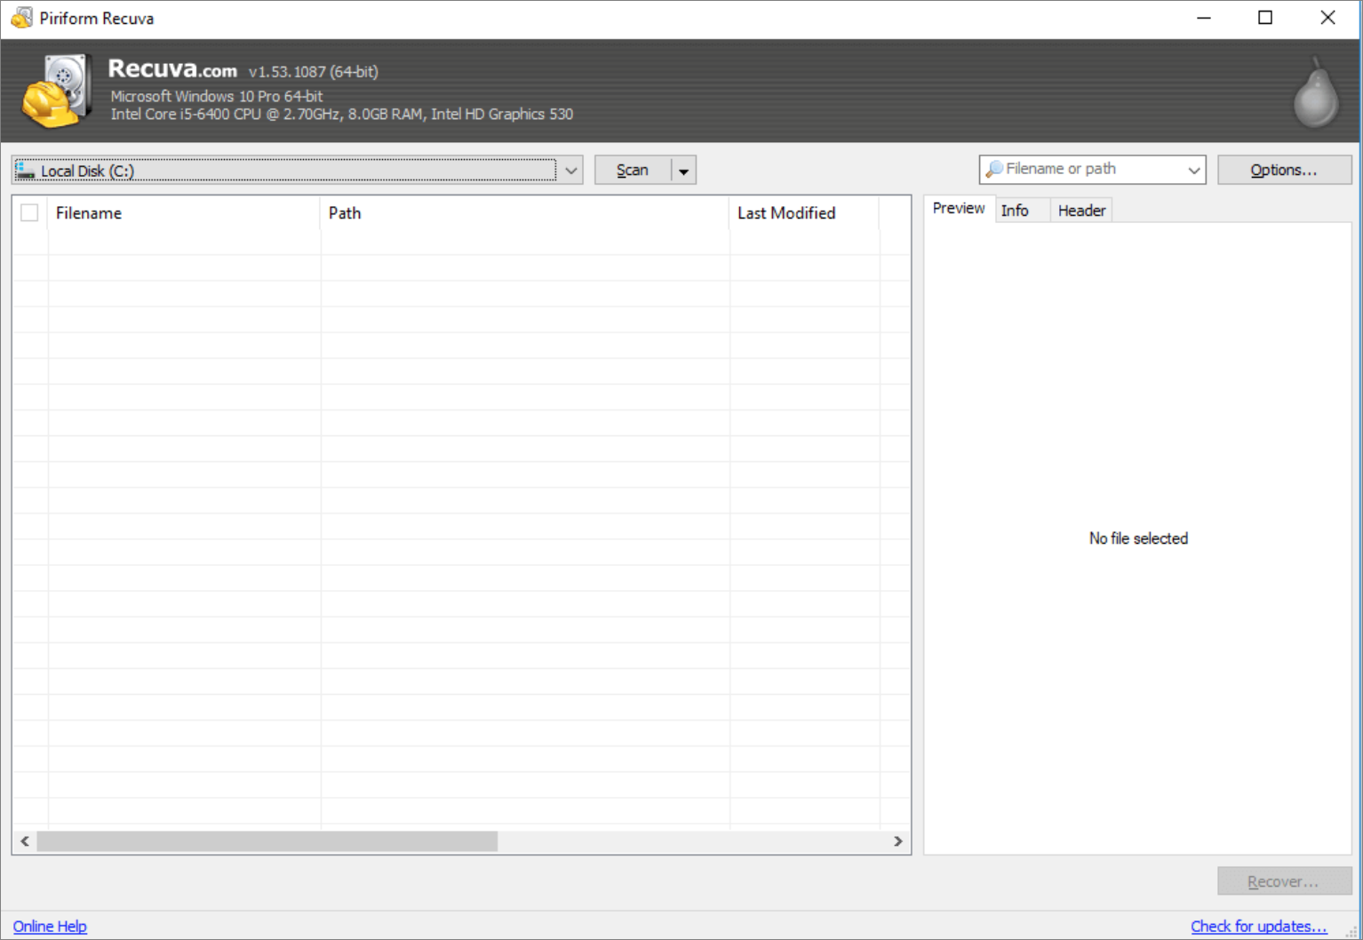
Task: Open the Options dialog
Action: tap(1284, 170)
